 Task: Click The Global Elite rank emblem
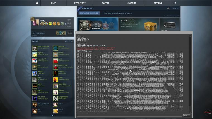[61, 33]
